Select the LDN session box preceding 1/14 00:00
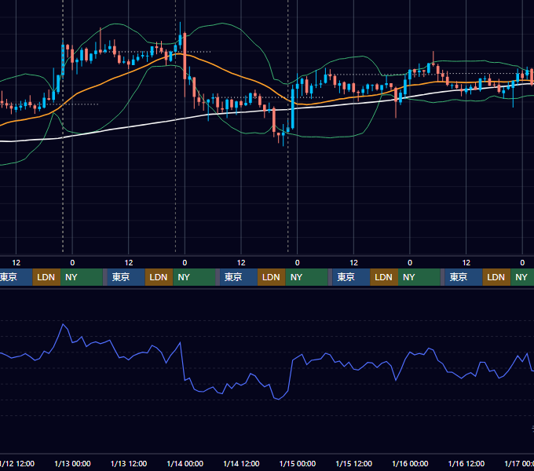Viewport: 534px width, 471px height. point(159,277)
